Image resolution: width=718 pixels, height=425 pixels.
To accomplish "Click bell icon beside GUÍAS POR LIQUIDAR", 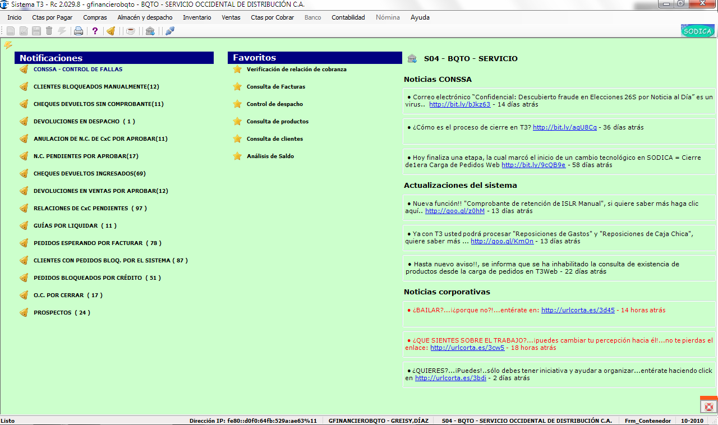I will click(24, 226).
